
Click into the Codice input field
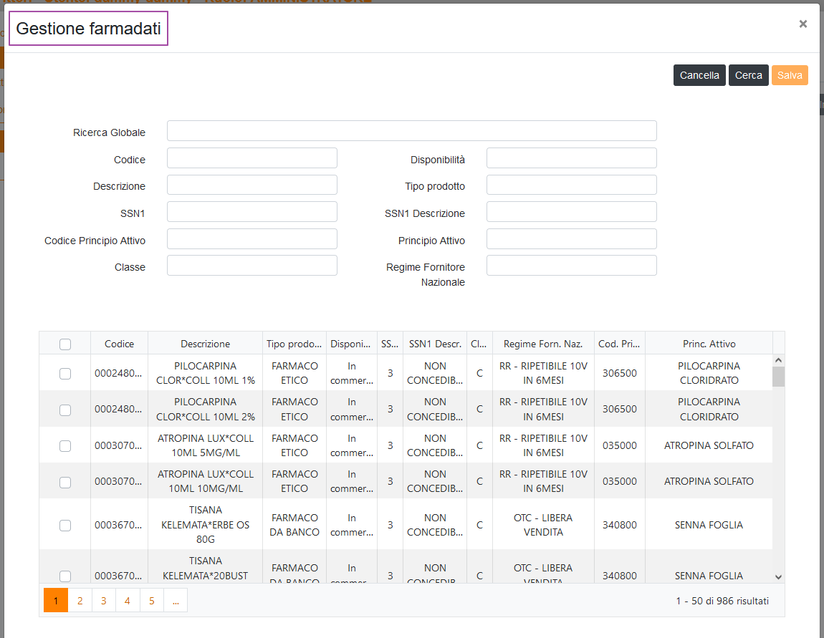click(251, 158)
